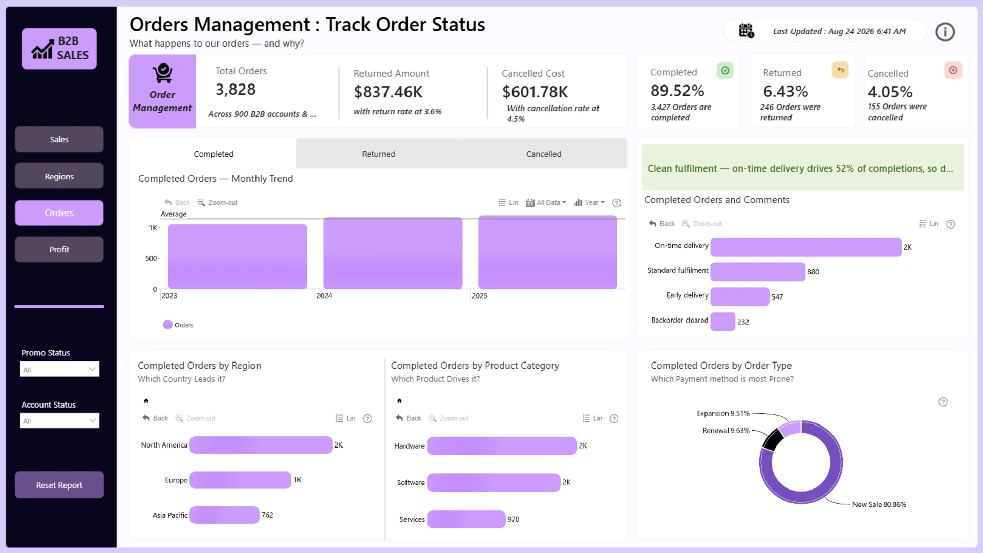Screen dimensions: 983x553
Task: Click the B2B Sales logo
Action: click(59, 49)
